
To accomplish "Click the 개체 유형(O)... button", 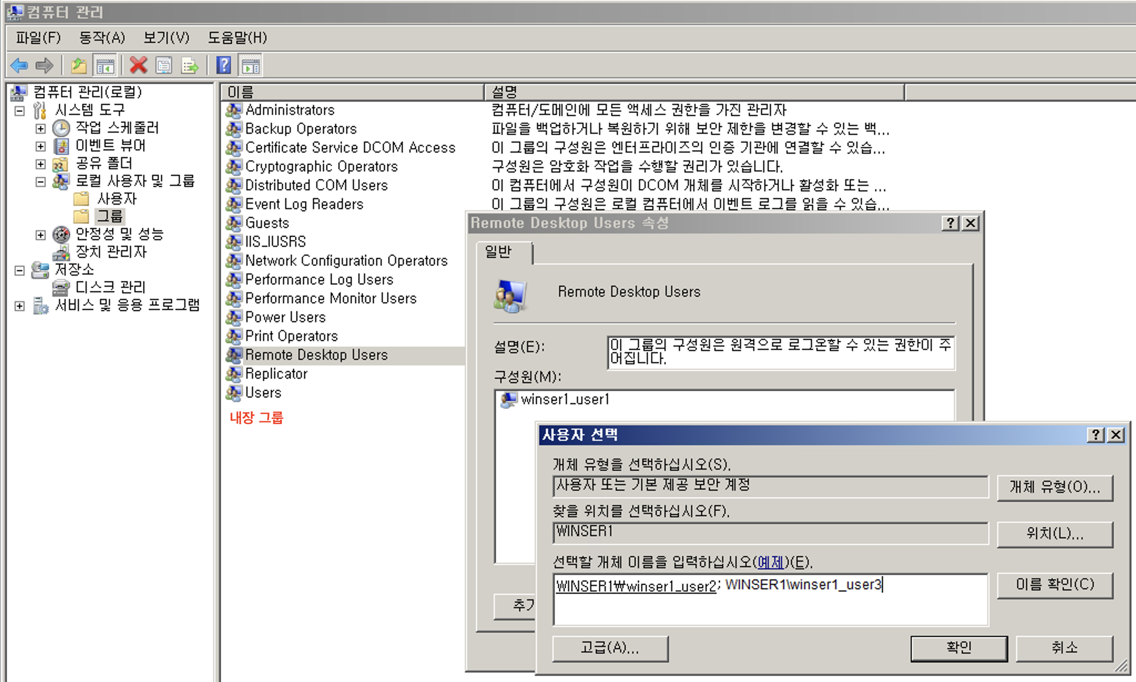I will point(1054,487).
